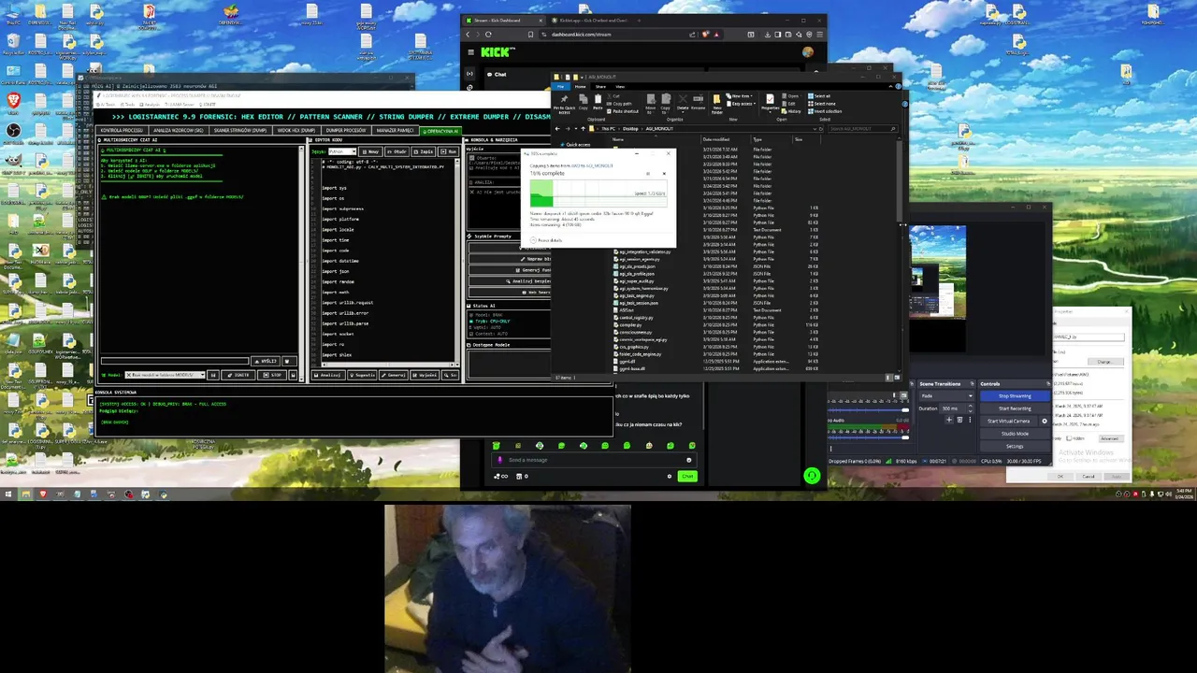Open Kick profile avatar menu
This screenshot has width=1197, height=673.
pyautogui.click(x=808, y=52)
